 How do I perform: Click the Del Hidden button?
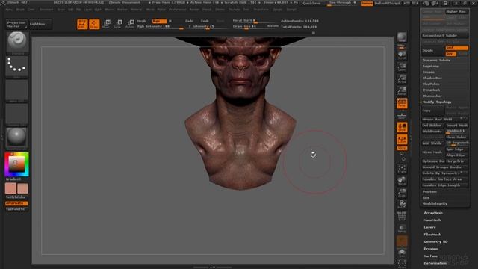tap(433, 126)
